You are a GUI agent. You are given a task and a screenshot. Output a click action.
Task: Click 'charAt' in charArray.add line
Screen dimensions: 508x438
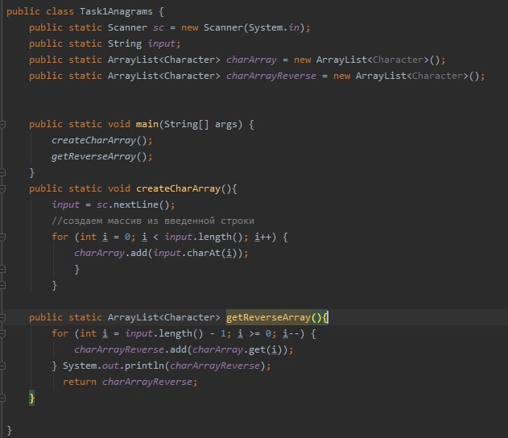(204, 253)
